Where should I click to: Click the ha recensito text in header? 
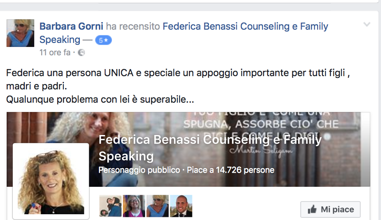pyautogui.click(x=133, y=26)
